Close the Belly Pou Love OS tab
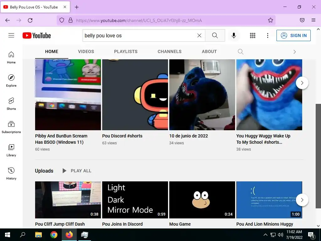The width and height of the screenshot is (321, 241). 65,7
